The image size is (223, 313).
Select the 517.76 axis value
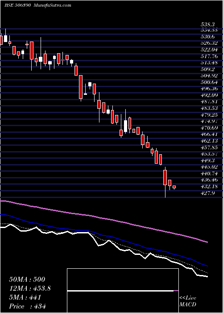(209, 56)
